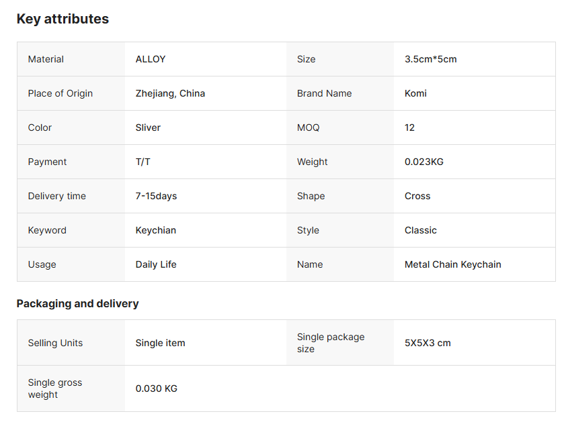The image size is (564, 422).
Task: Click the Sliver color value
Action: [x=148, y=127]
